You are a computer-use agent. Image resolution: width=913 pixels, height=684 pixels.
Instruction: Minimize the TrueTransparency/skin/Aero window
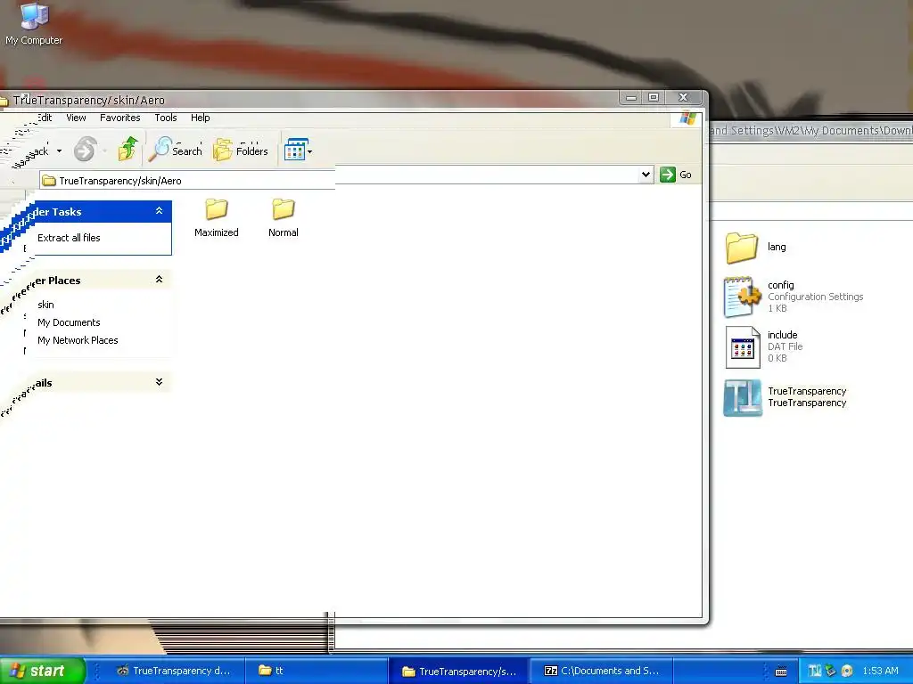[x=630, y=97]
